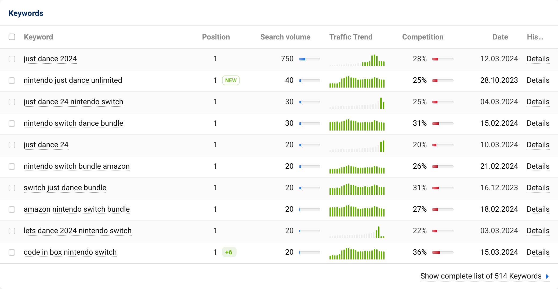This screenshot has width=558, height=289.
Task: Open keyword lets dance 2024 nintendo switch
Action: [x=78, y=231]
